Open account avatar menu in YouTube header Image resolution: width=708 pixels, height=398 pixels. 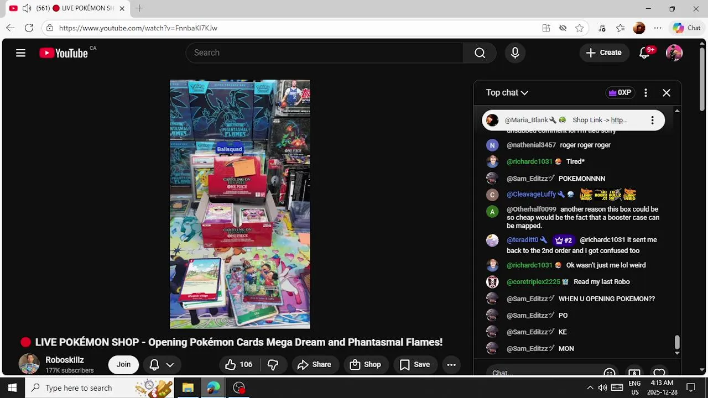pyautogui.click(x=674, y=53)
